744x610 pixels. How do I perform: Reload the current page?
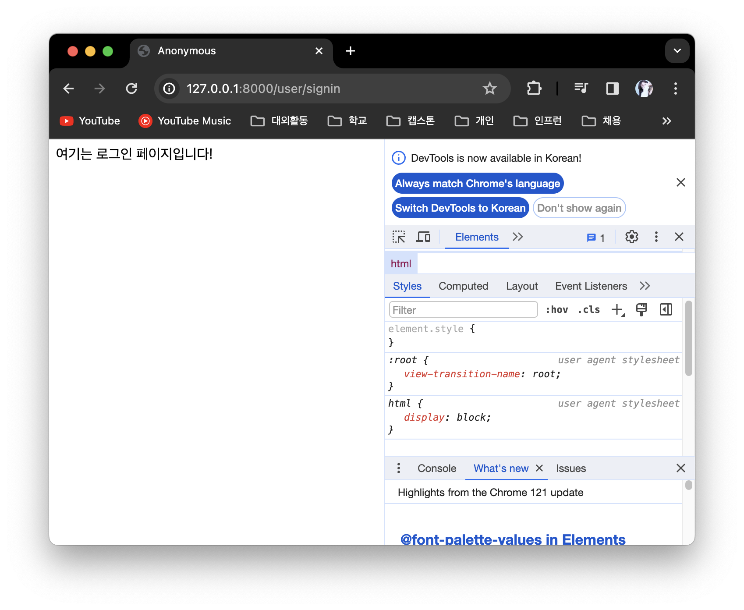tap(131, 89)
